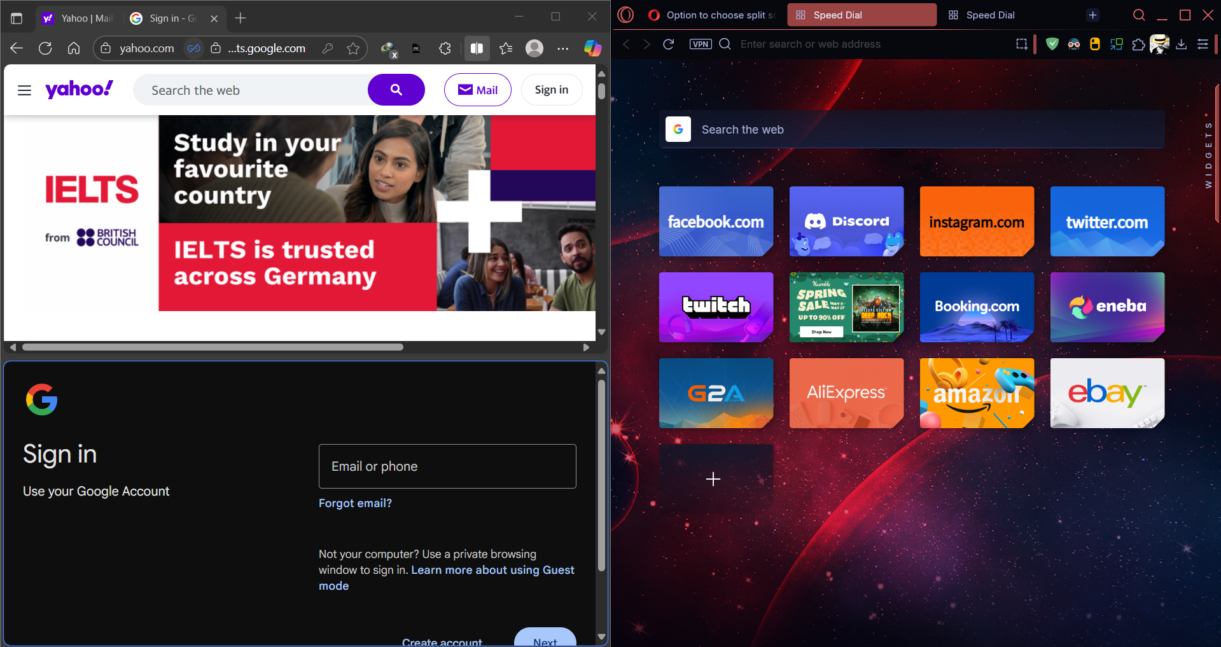The height and width of the screenshot is (647, 1221).
Task: Open the eneba speed dial tile
Action: (x=1108, y=307)
